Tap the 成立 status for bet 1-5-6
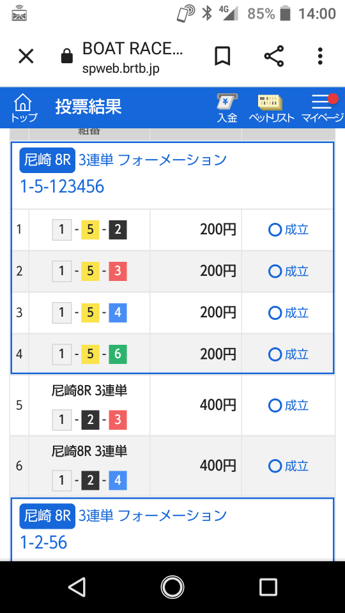 (x=288, y=354)
